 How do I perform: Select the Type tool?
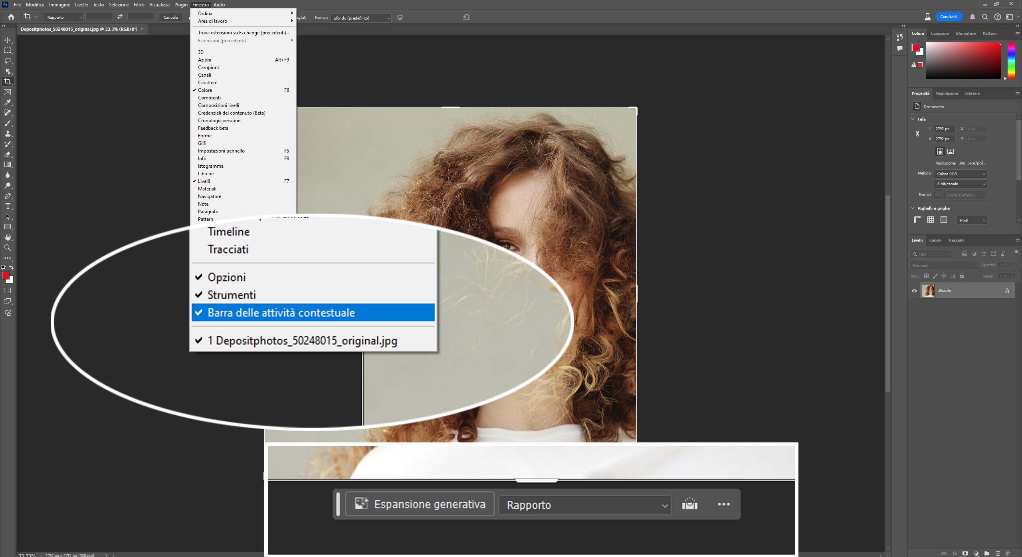[8, 206]
